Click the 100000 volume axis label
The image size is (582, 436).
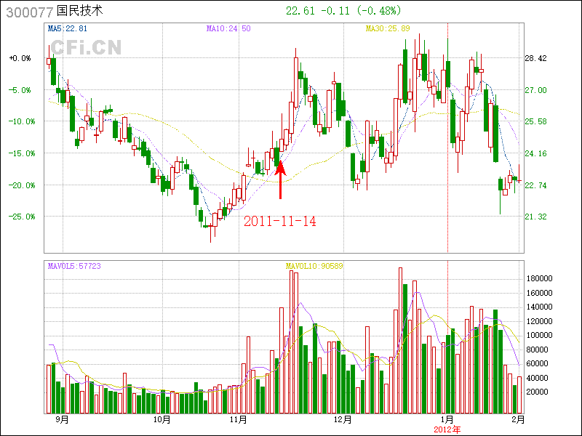(x=540, y=336)
